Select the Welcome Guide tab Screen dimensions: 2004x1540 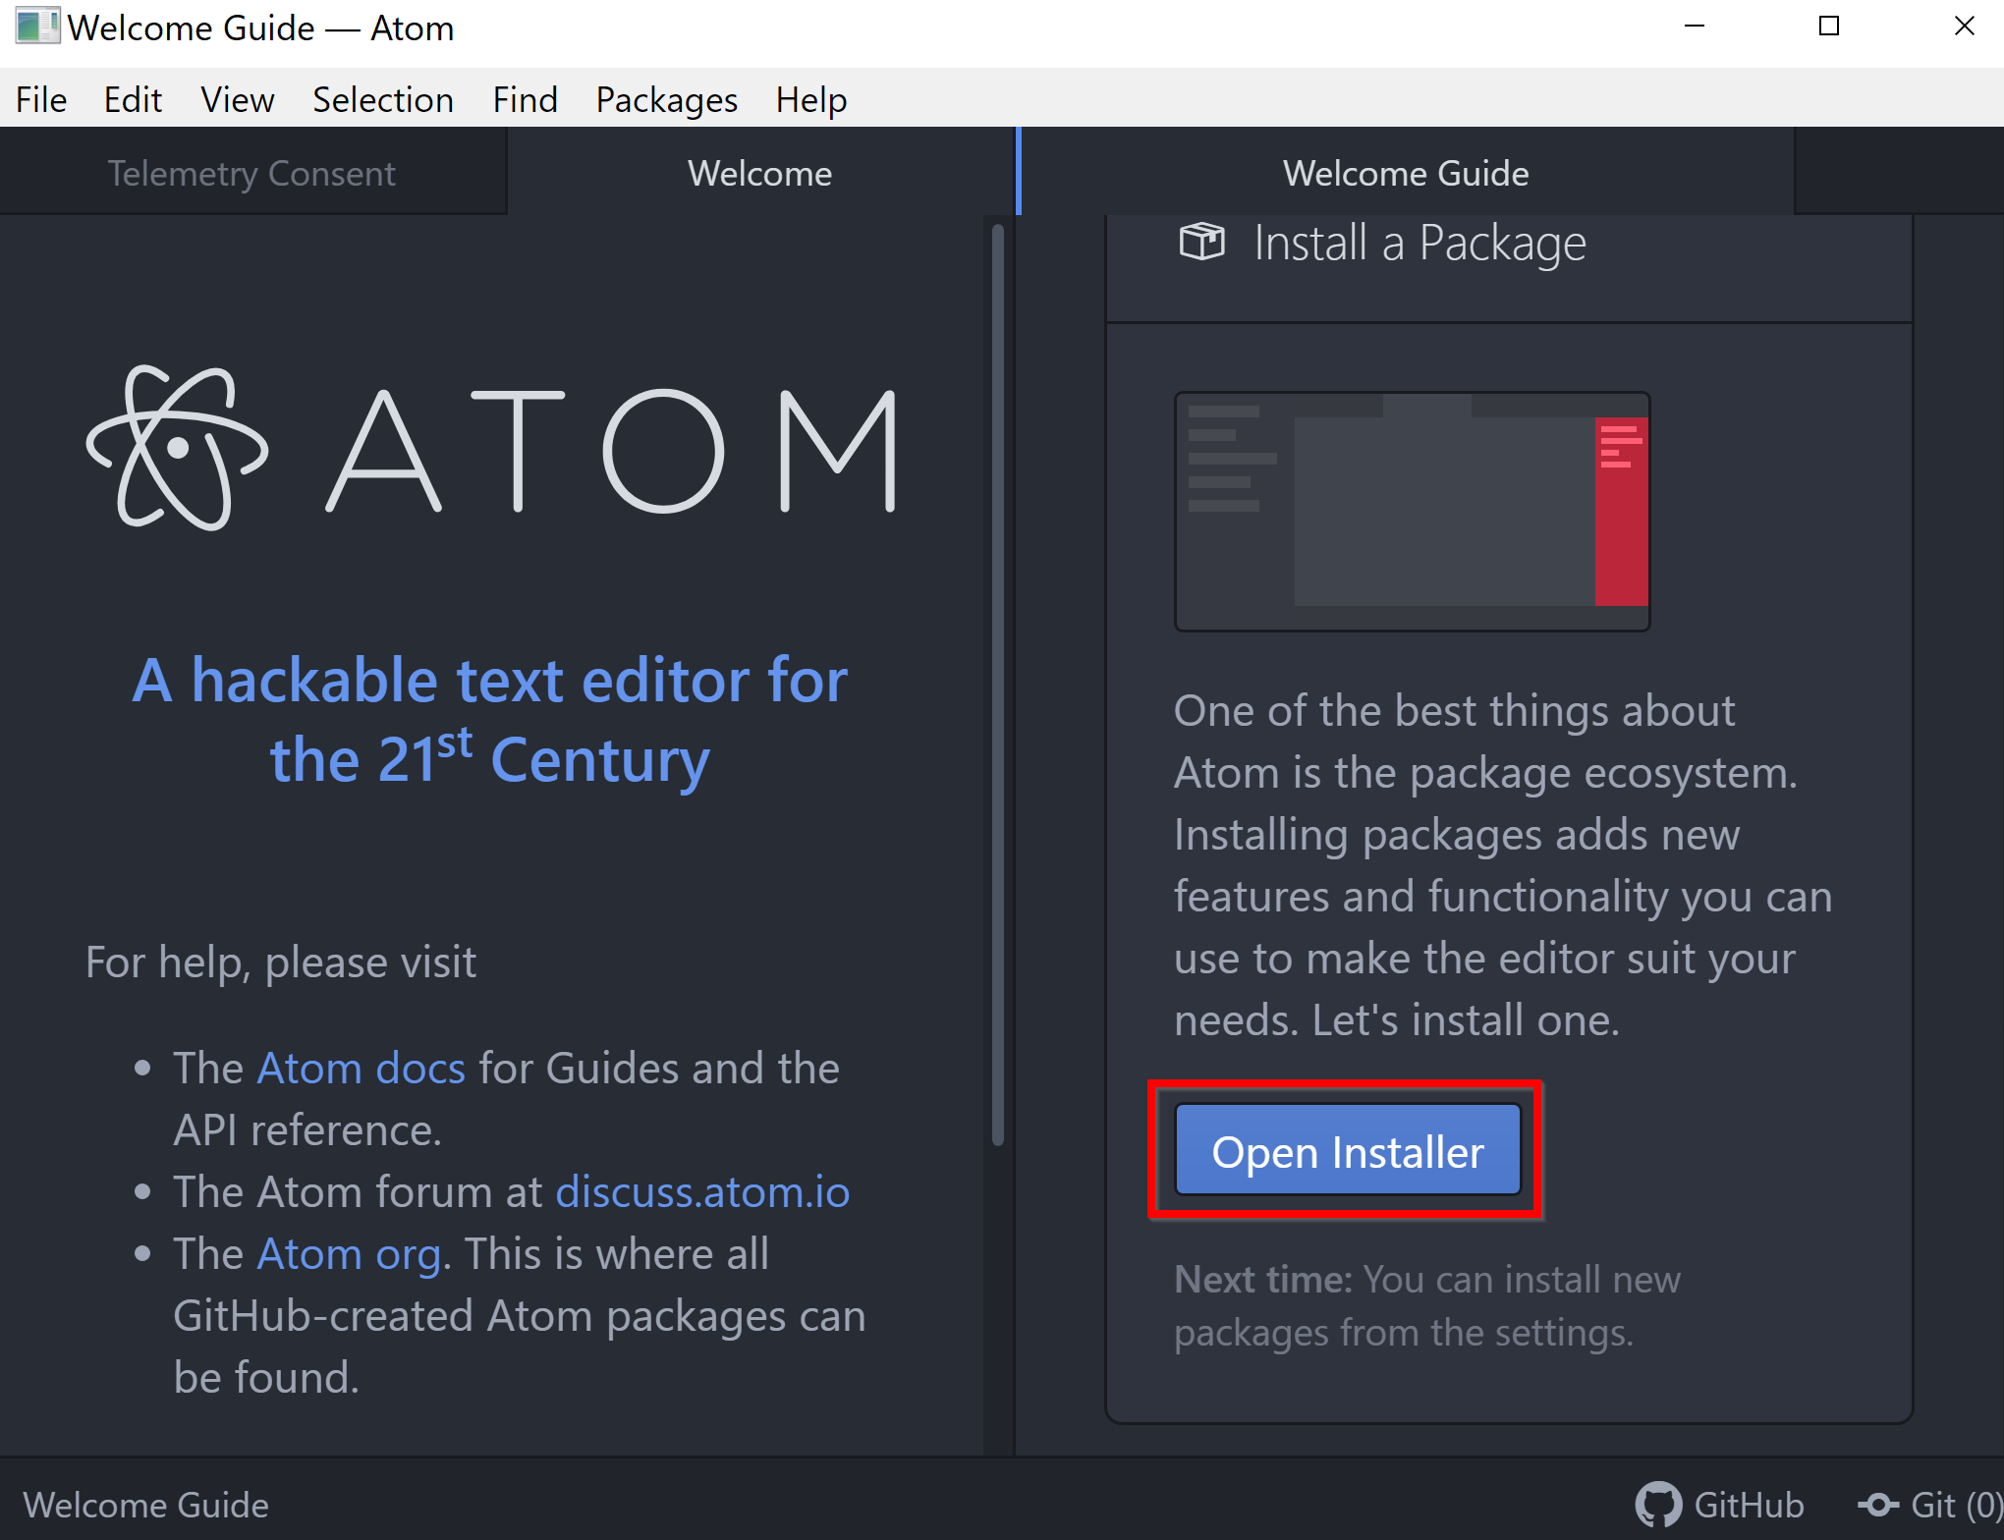point(1406,173)
